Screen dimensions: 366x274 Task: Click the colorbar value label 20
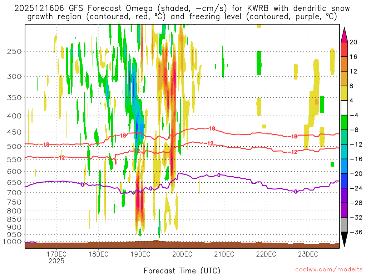[x=353, y=42]
